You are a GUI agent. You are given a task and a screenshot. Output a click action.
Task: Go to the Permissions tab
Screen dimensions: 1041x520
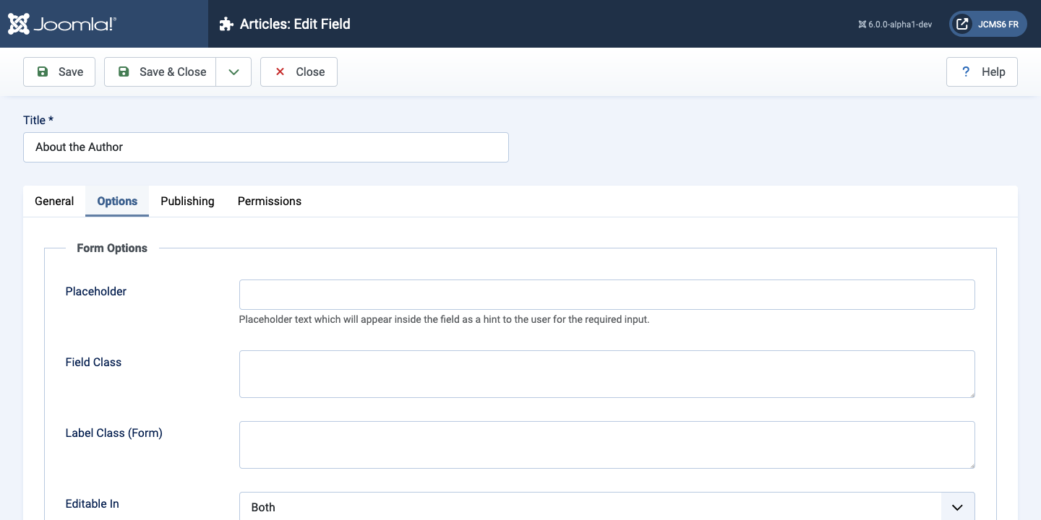click(x=270, y=201)
